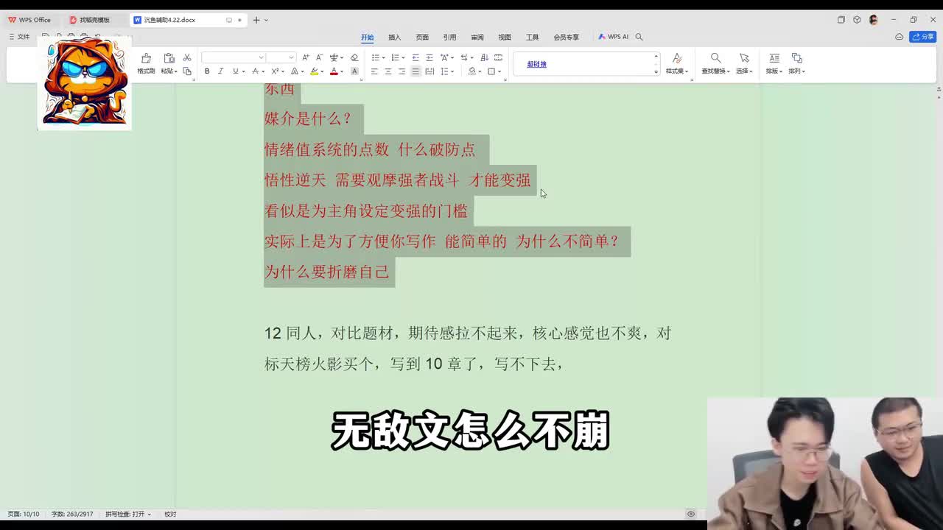Open the 会员专享 tab
Image resolution: width=943 pixels, height=530 pixels.
pyautogui.click(x=567, y=37)
